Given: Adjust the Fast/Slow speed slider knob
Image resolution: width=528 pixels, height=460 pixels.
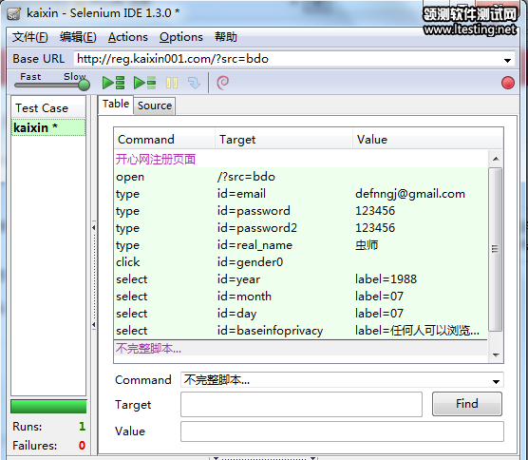Looking at the screenshot, I should [84, 85].
